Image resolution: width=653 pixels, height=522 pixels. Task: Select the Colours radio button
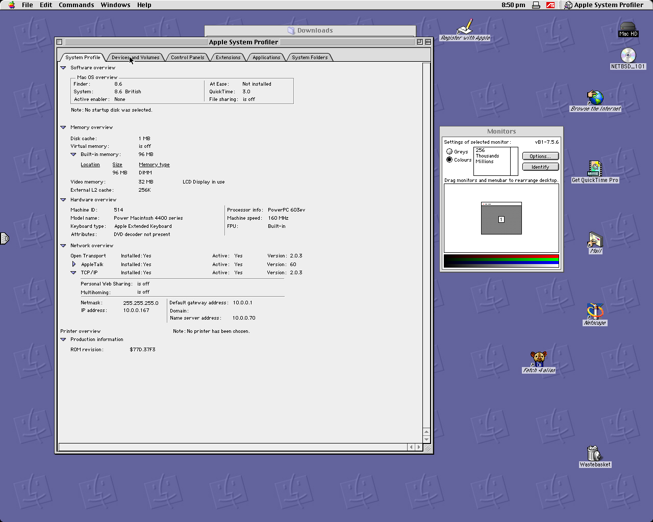(x=449, y=160)
